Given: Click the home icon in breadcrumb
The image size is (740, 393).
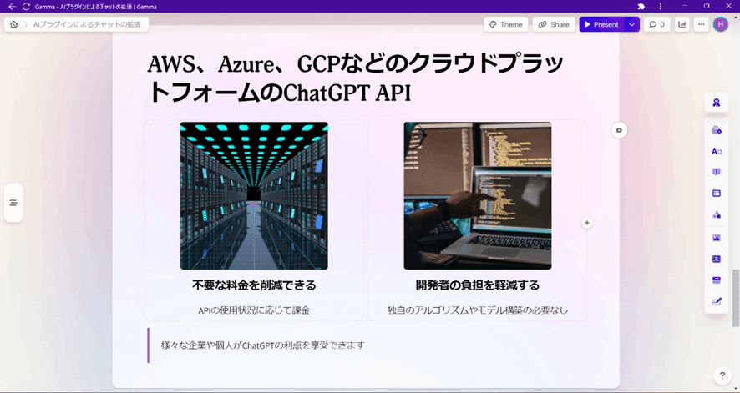Looking at the screenshot, I should point(13,24).
